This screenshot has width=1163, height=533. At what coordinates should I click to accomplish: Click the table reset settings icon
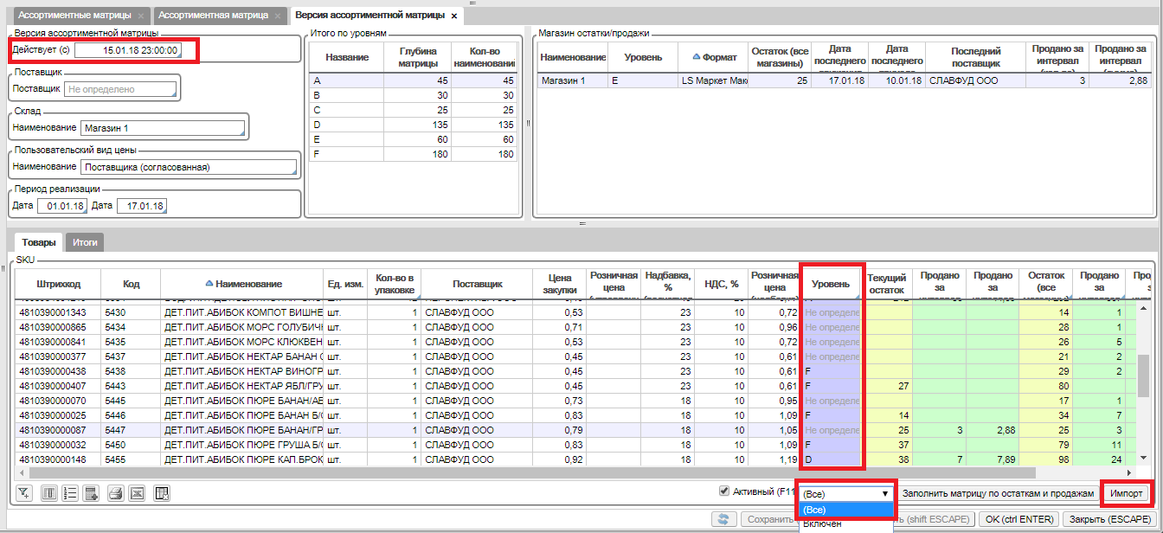tap(161, 493)
